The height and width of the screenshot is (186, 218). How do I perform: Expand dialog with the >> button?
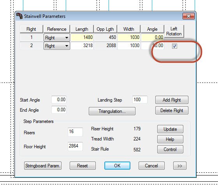[x=179, y=166]
